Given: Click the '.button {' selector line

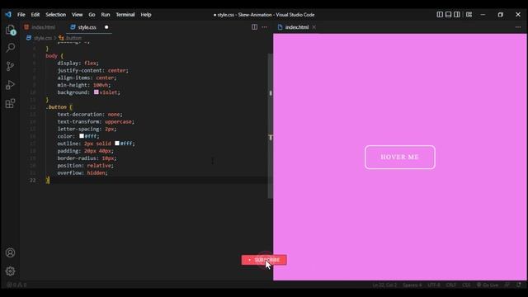Looking at the screenshot, I should pyautogui.click(x=59, y=106).
